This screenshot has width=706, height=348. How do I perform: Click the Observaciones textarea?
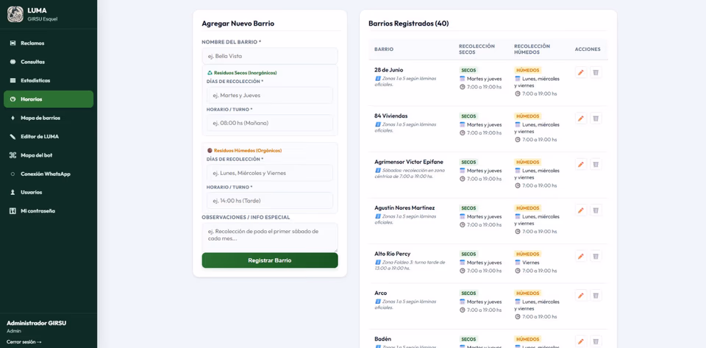click(270, 237)
